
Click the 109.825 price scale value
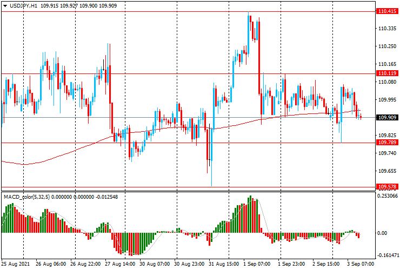pyautogui.click(x=388, y=135)
